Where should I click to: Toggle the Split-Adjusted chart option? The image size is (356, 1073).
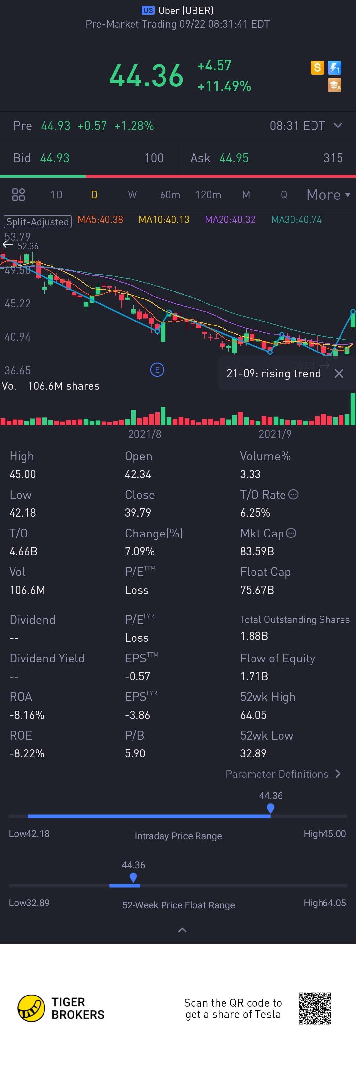pyautogui.click(x=38, y=221)
